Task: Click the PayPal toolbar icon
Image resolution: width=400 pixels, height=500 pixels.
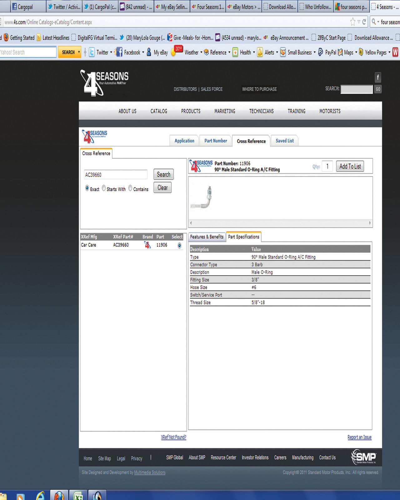Action: click(321, 52)
